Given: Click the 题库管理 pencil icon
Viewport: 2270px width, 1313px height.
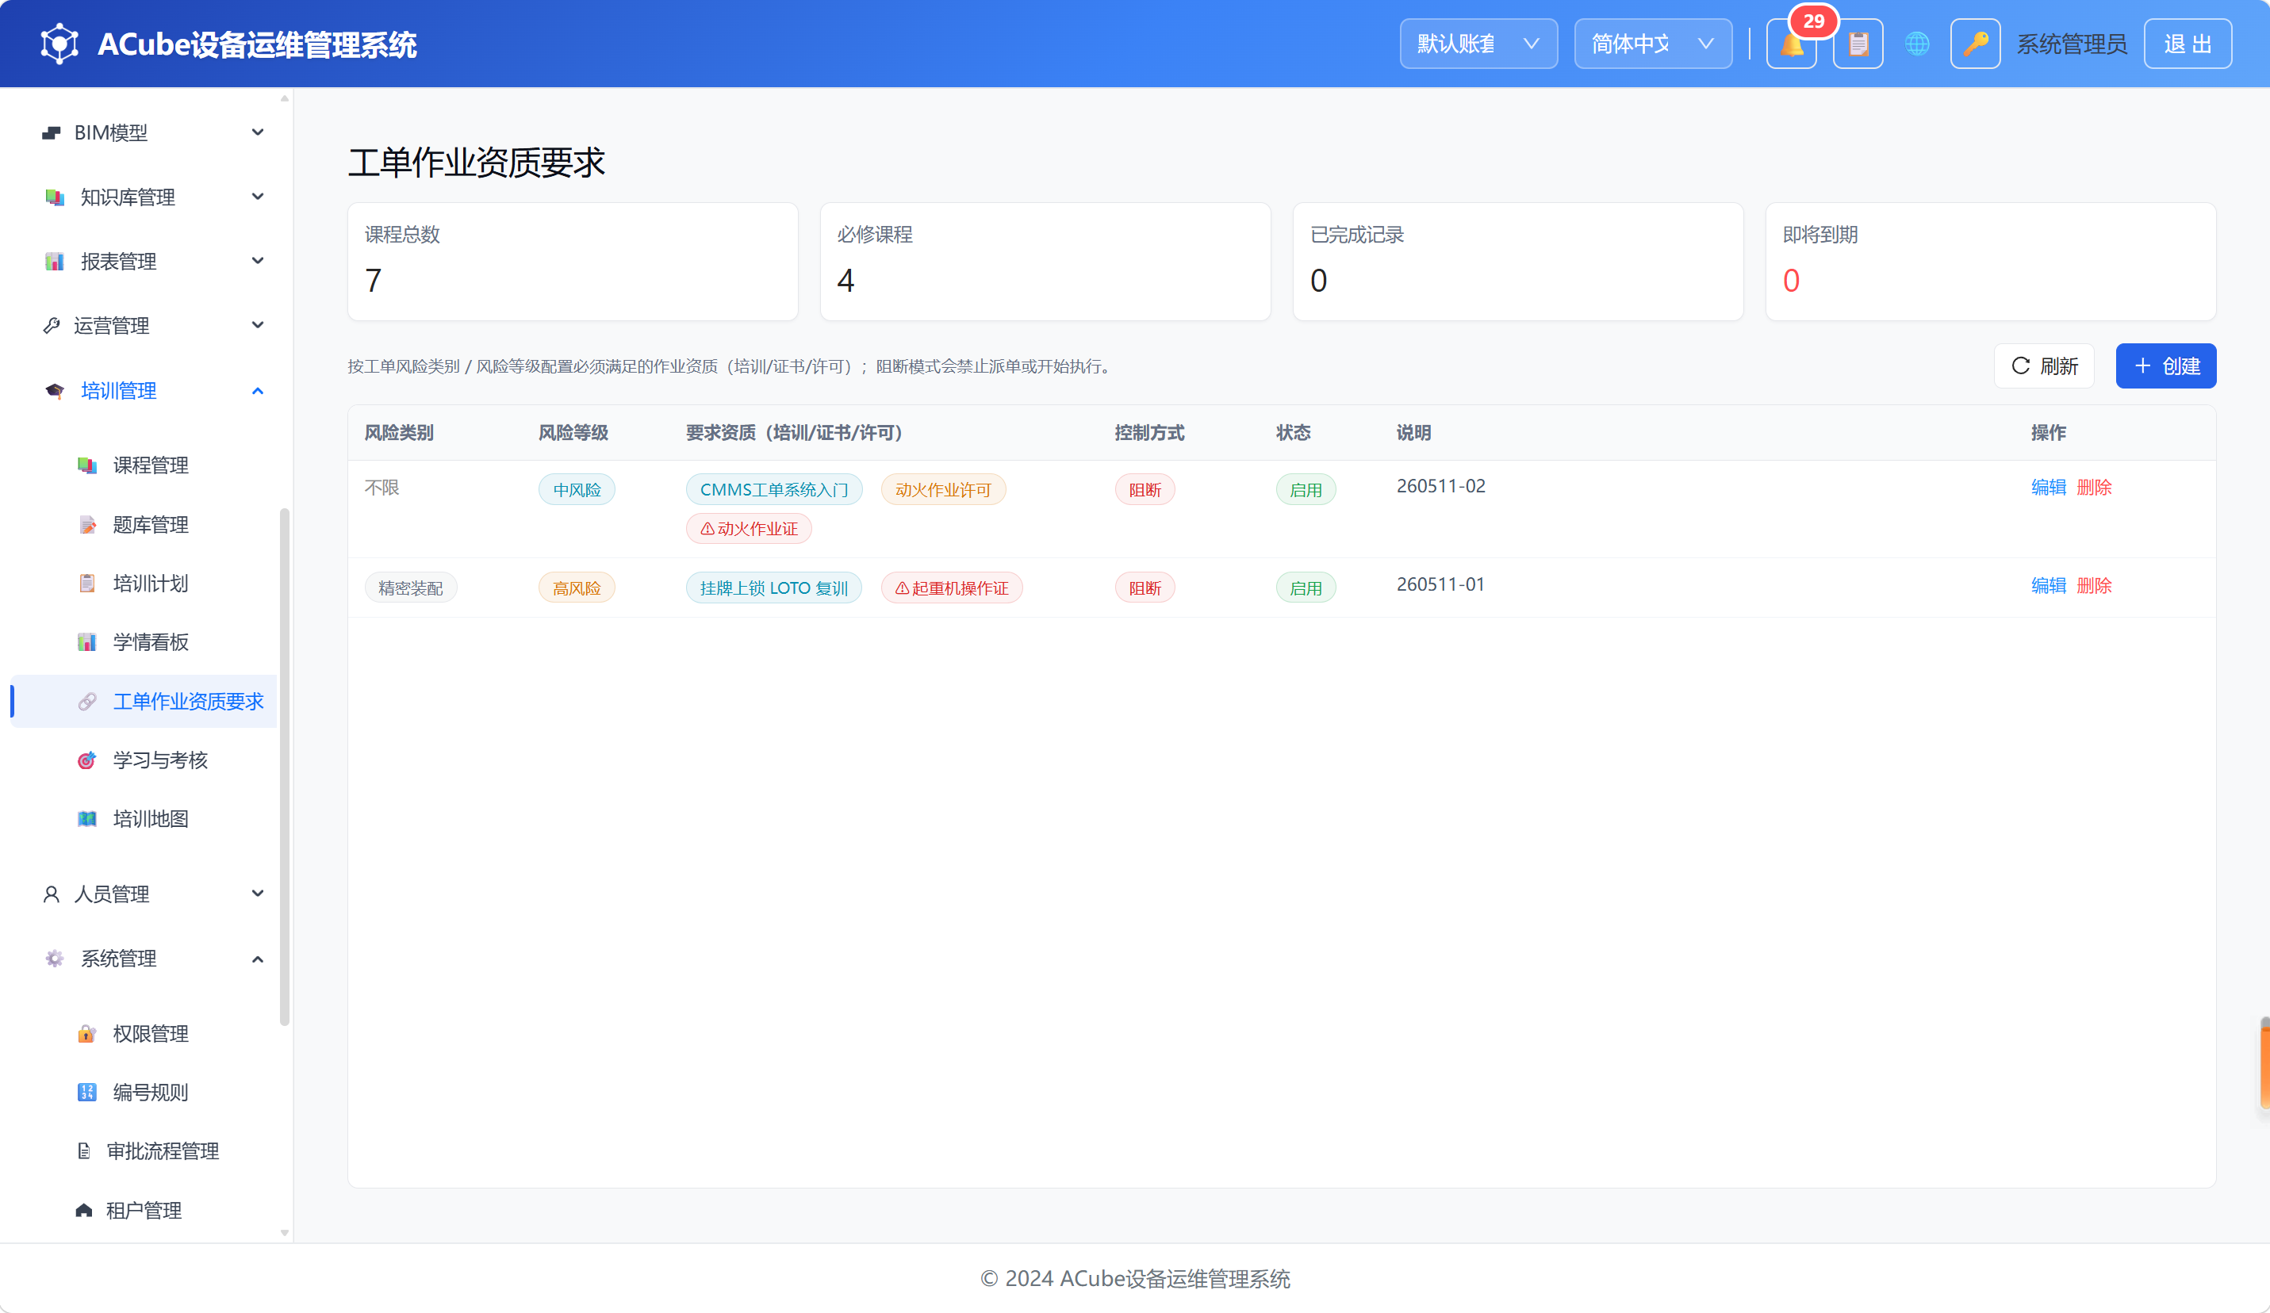Looking at the screenshot, I should click(86, 524).
